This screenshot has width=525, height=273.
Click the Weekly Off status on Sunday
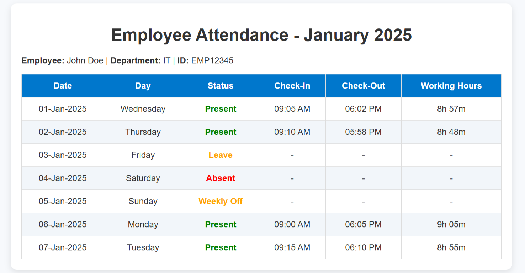[221, 201]
